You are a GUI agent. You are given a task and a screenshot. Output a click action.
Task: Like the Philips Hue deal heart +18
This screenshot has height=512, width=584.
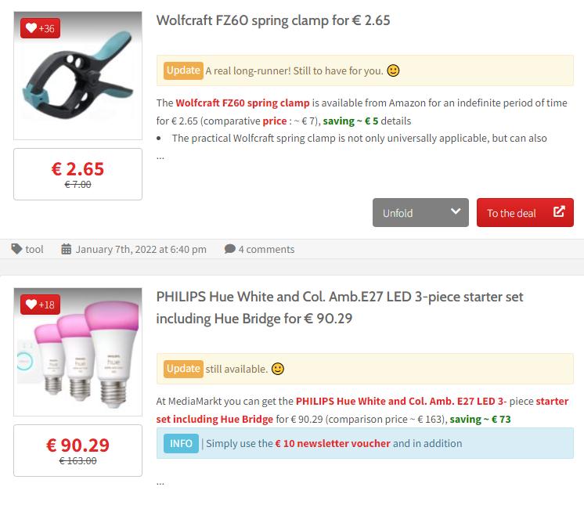click(x=40, y=305)
